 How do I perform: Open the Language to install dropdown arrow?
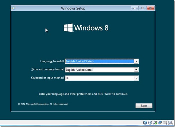point(136,61)
